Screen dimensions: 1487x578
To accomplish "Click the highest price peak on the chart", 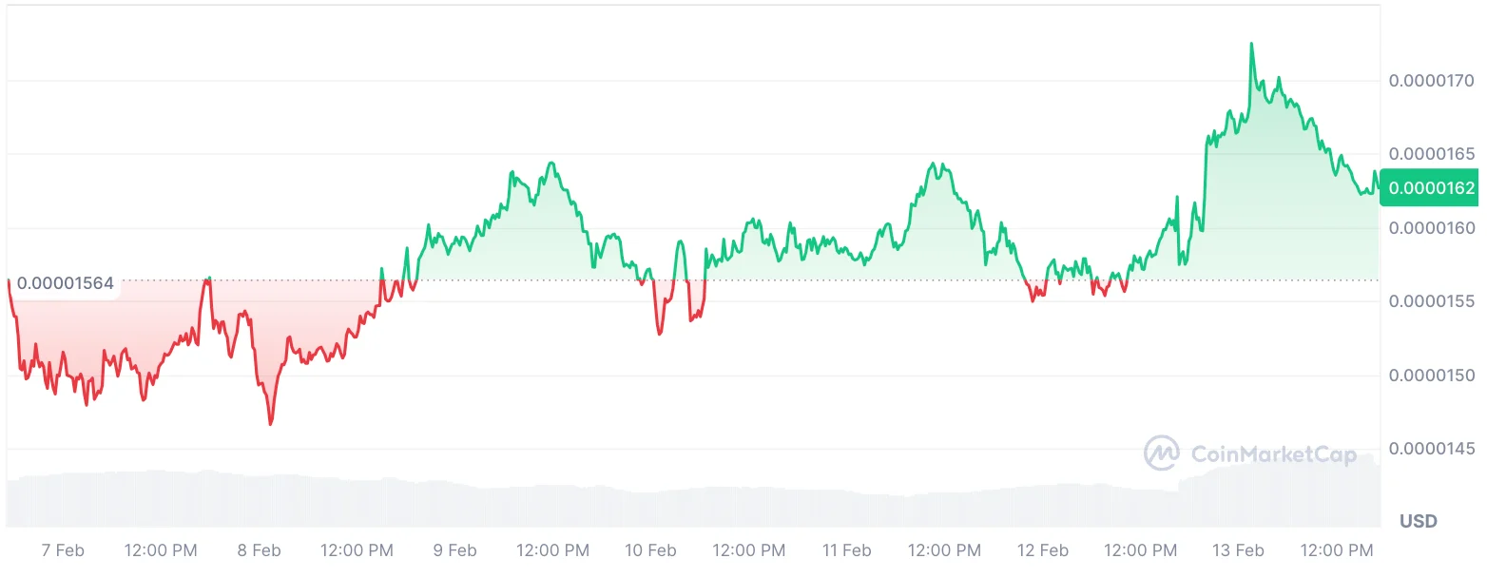I will [1251, 44].
